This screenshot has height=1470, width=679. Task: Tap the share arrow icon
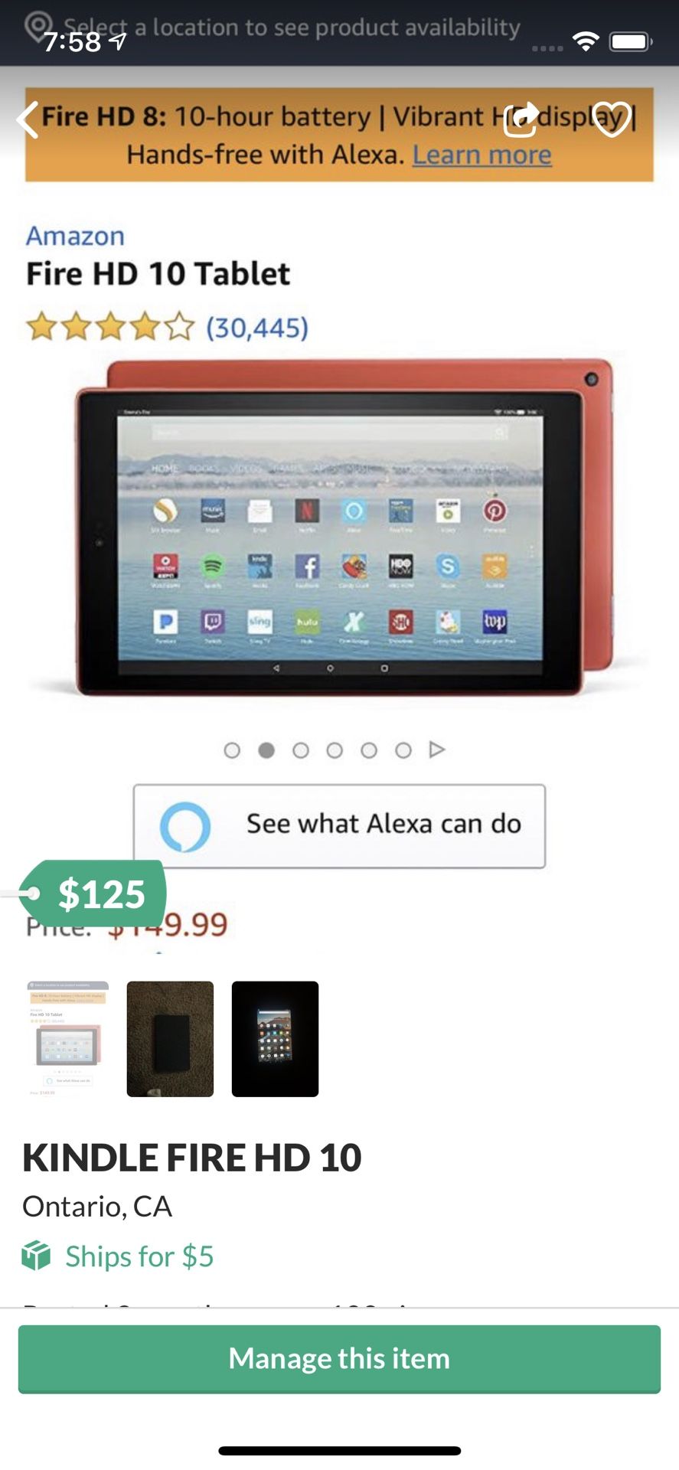[521, 119]
